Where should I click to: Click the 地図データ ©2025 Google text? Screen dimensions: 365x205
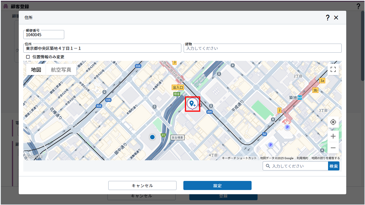coord(277,158)
